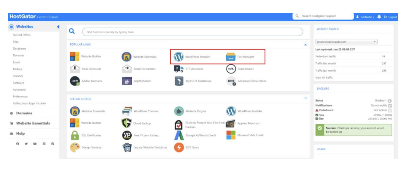Viewport: 409px width, 169px height.
Task: Expand the norberto user menu
Action: click(x=365, y=17)
